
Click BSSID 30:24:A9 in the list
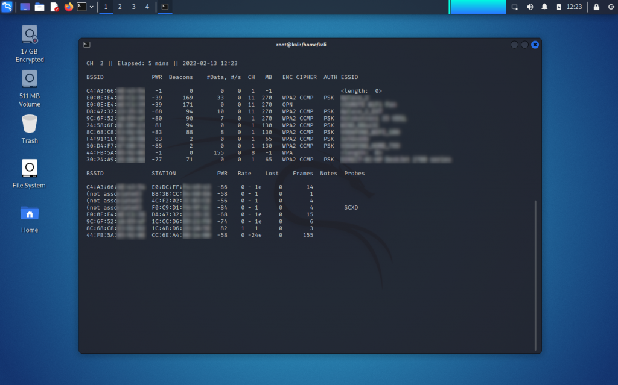tap(115, 160)
